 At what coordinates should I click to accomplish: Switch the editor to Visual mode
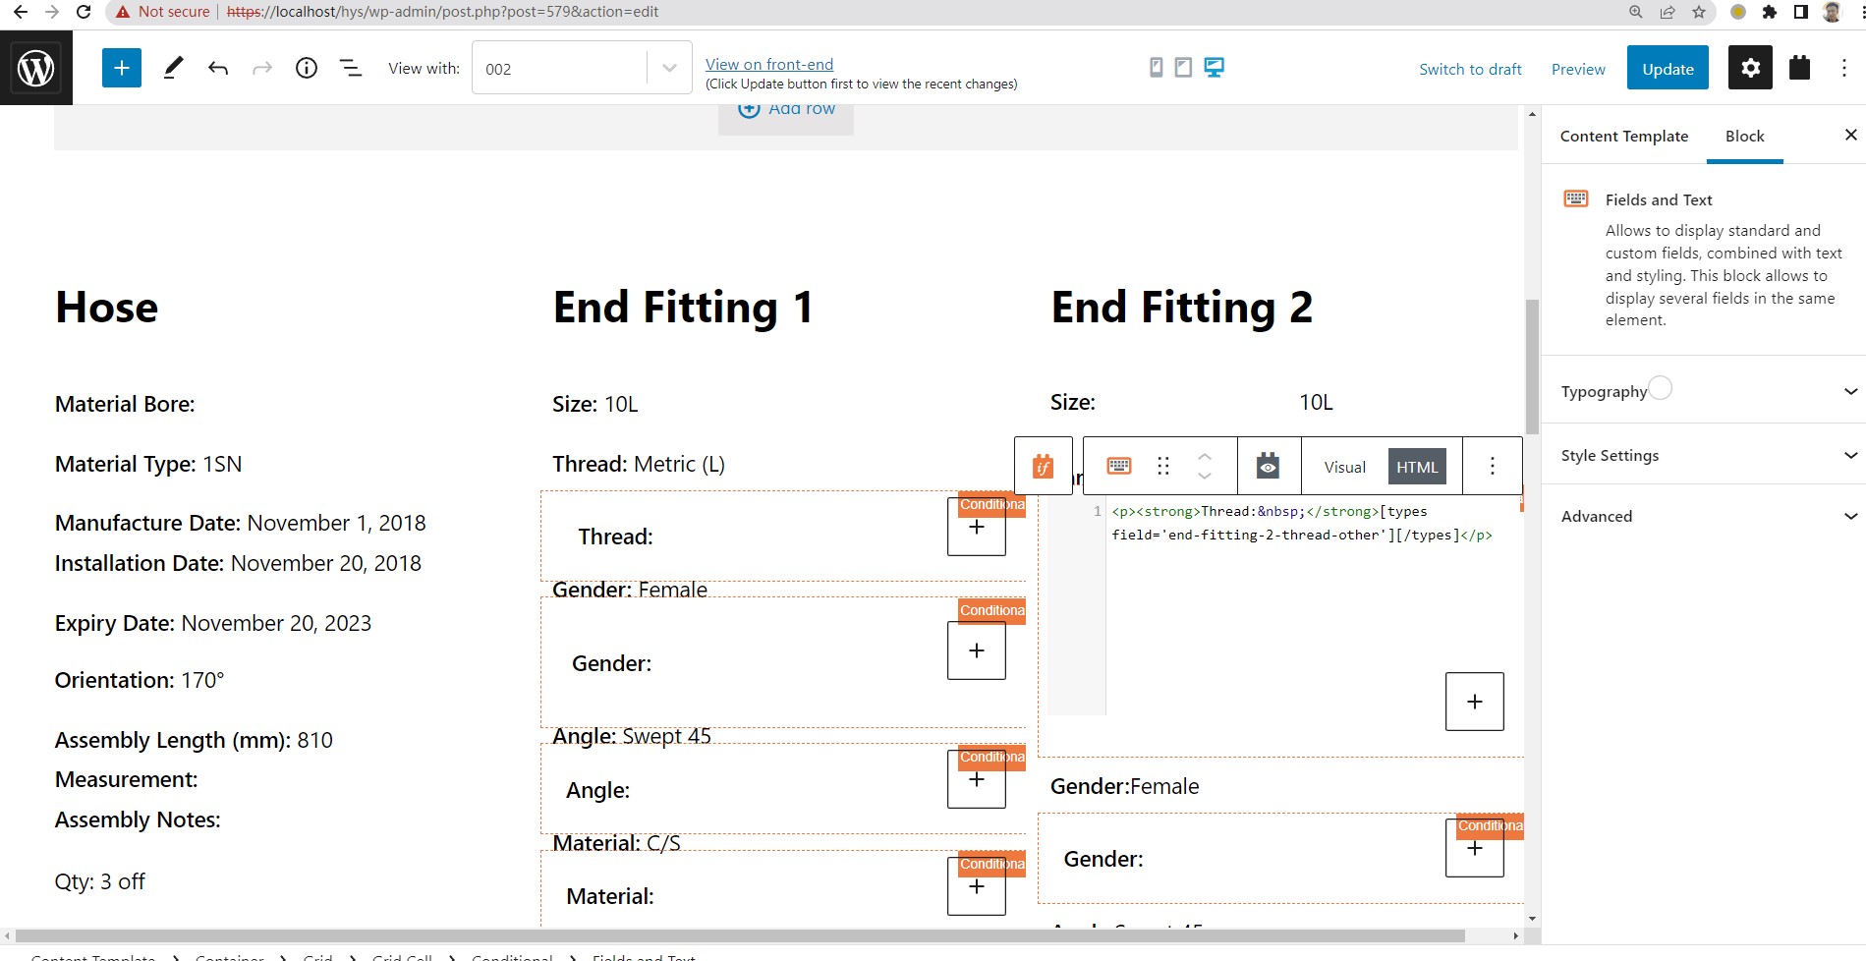1344,467
